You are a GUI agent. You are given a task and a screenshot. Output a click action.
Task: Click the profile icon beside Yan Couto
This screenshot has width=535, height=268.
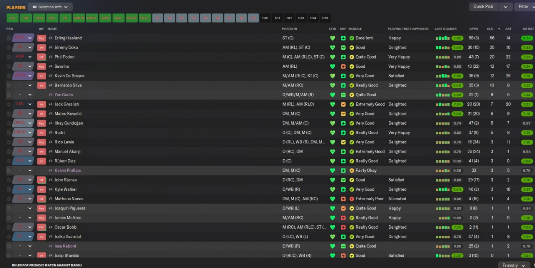pyautogui.click(x=51, y=95)
